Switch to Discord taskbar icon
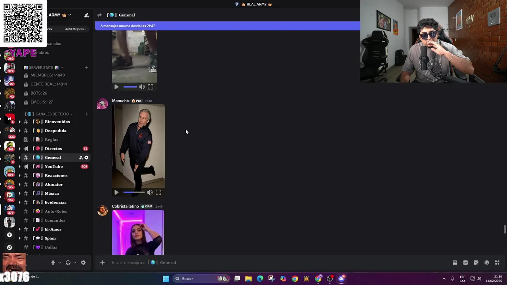 (341, 279)
